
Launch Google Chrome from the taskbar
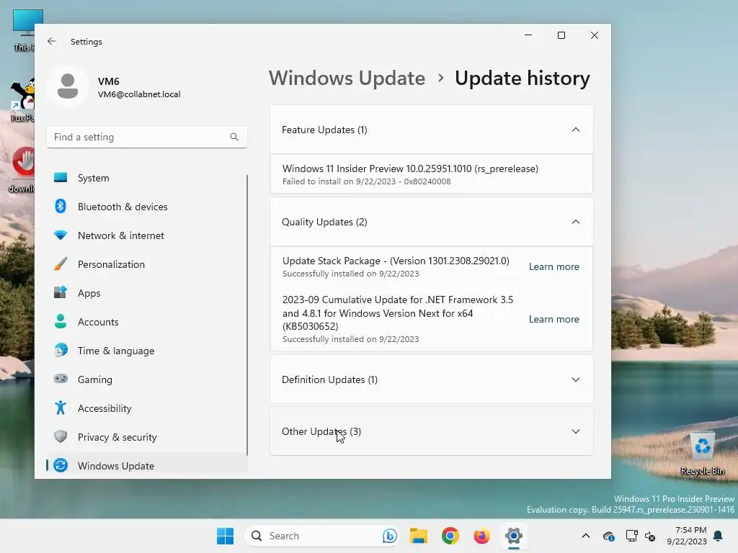(x=450, y=536)
